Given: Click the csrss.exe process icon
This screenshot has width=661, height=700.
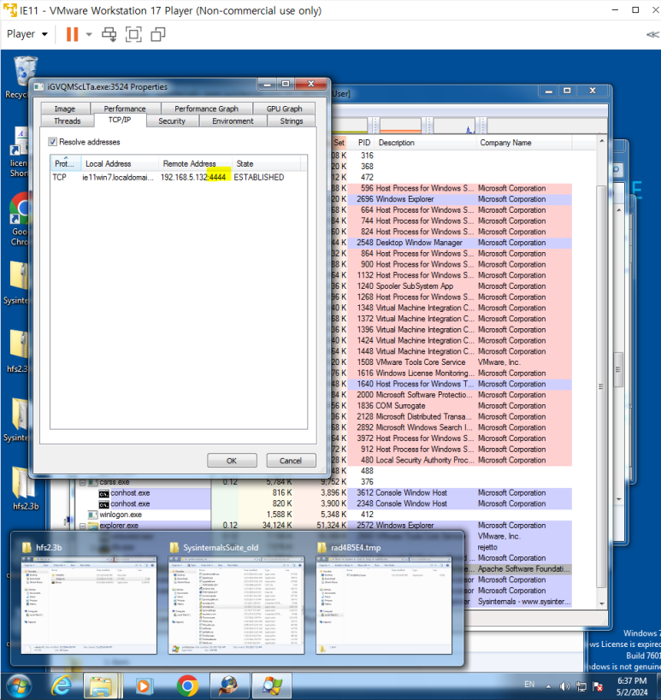Looking at the screenshot, I should pos(92,482).
